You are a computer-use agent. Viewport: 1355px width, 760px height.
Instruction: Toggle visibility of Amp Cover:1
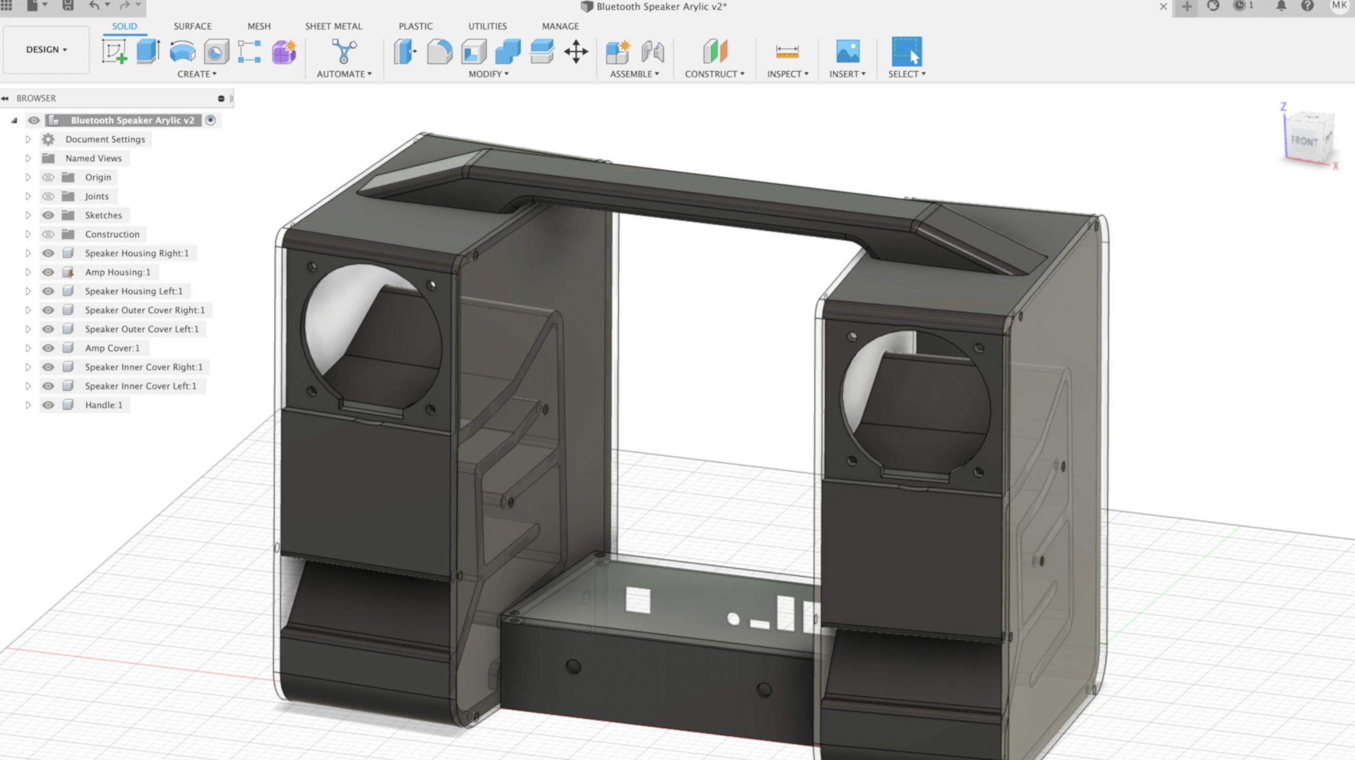point(48,348)
